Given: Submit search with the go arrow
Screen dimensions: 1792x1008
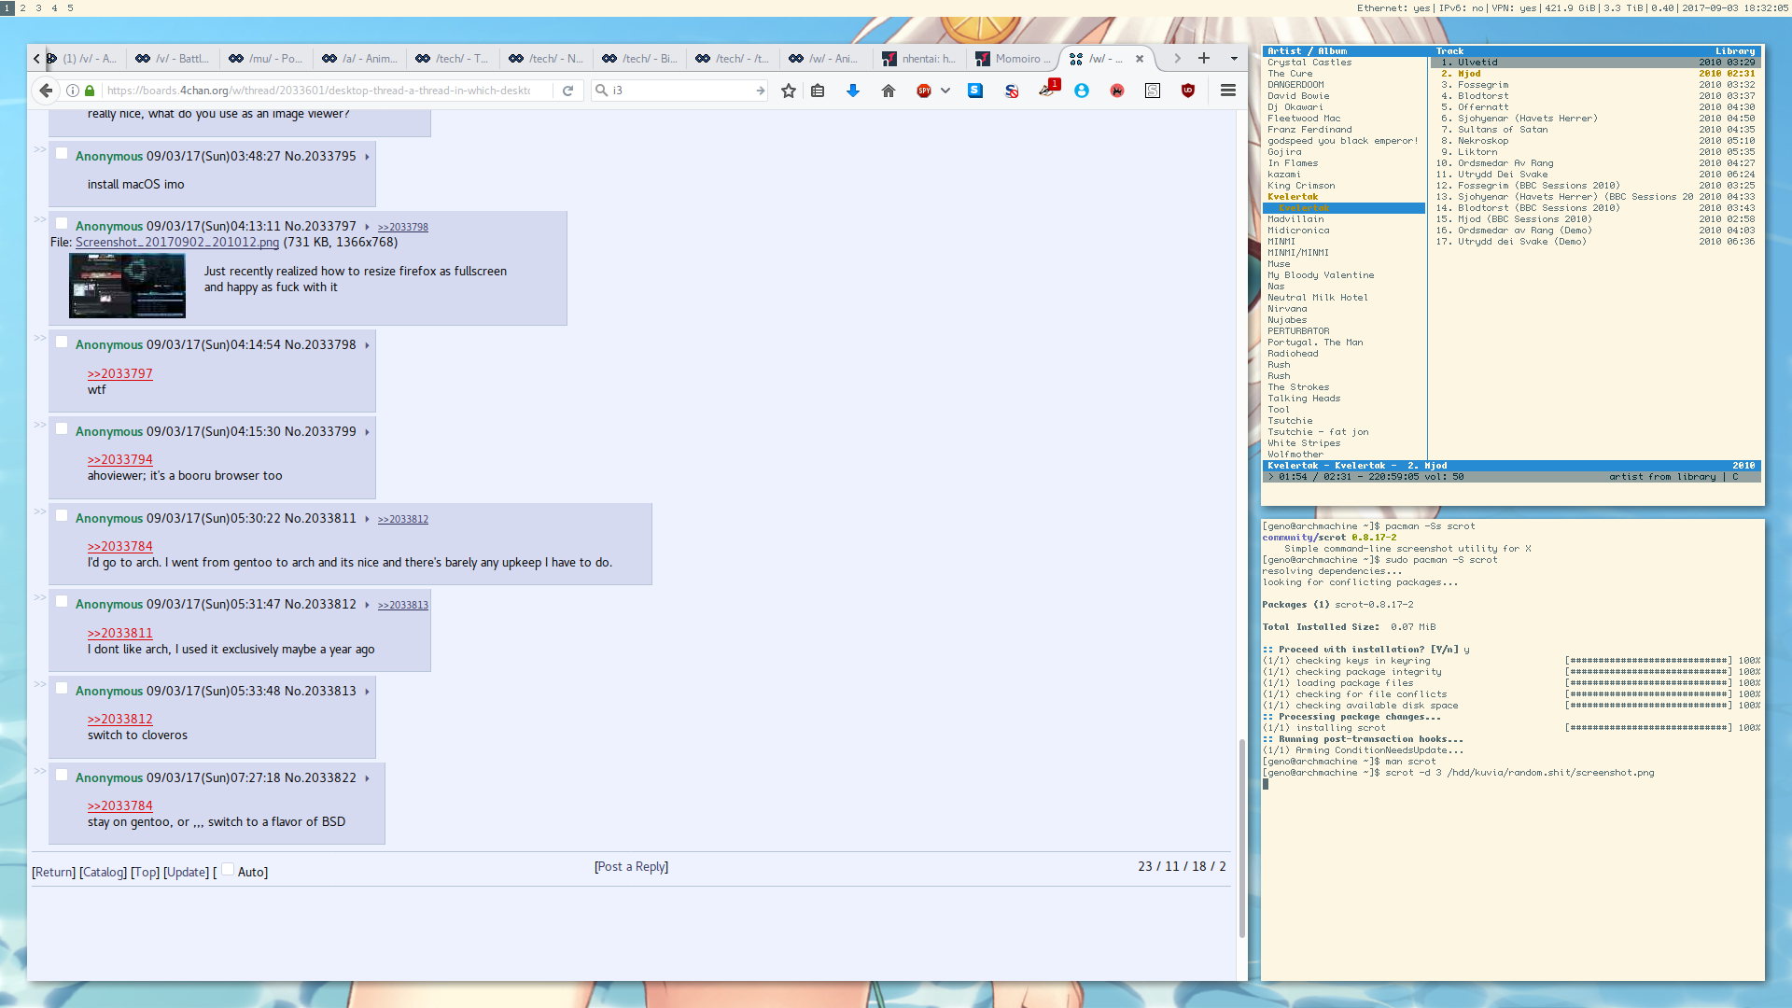Looking at the screenshot, I should 761,91.
